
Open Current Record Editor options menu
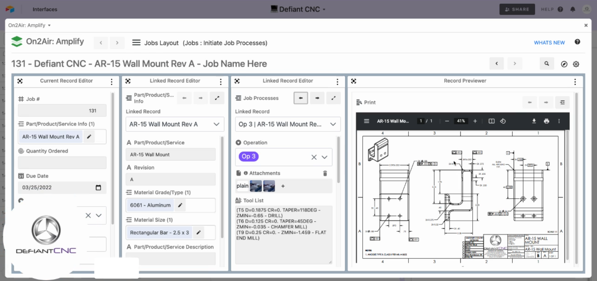[x=111, y=82]
